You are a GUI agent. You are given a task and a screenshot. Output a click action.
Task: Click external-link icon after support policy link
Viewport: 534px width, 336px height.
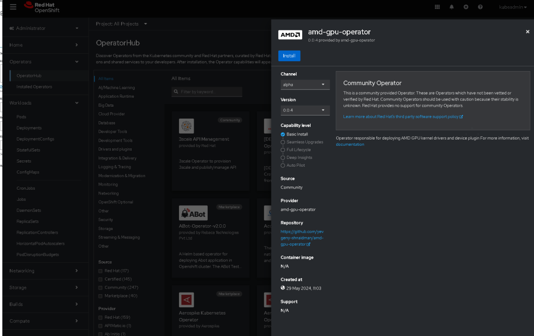pos(461,117)
